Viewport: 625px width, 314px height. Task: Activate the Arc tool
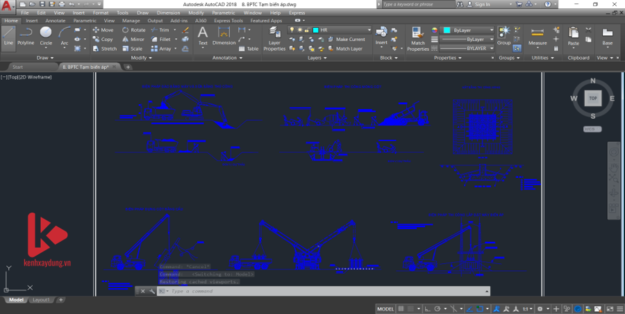coord(64,36)
